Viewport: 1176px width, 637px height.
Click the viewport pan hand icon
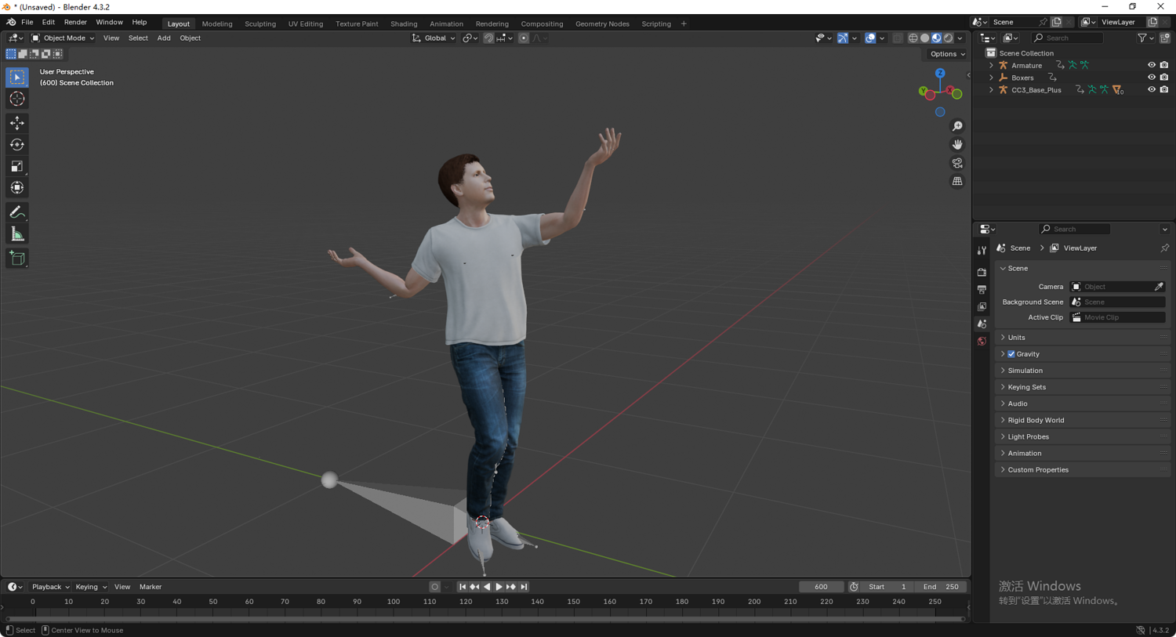click(x=957, y=145)
